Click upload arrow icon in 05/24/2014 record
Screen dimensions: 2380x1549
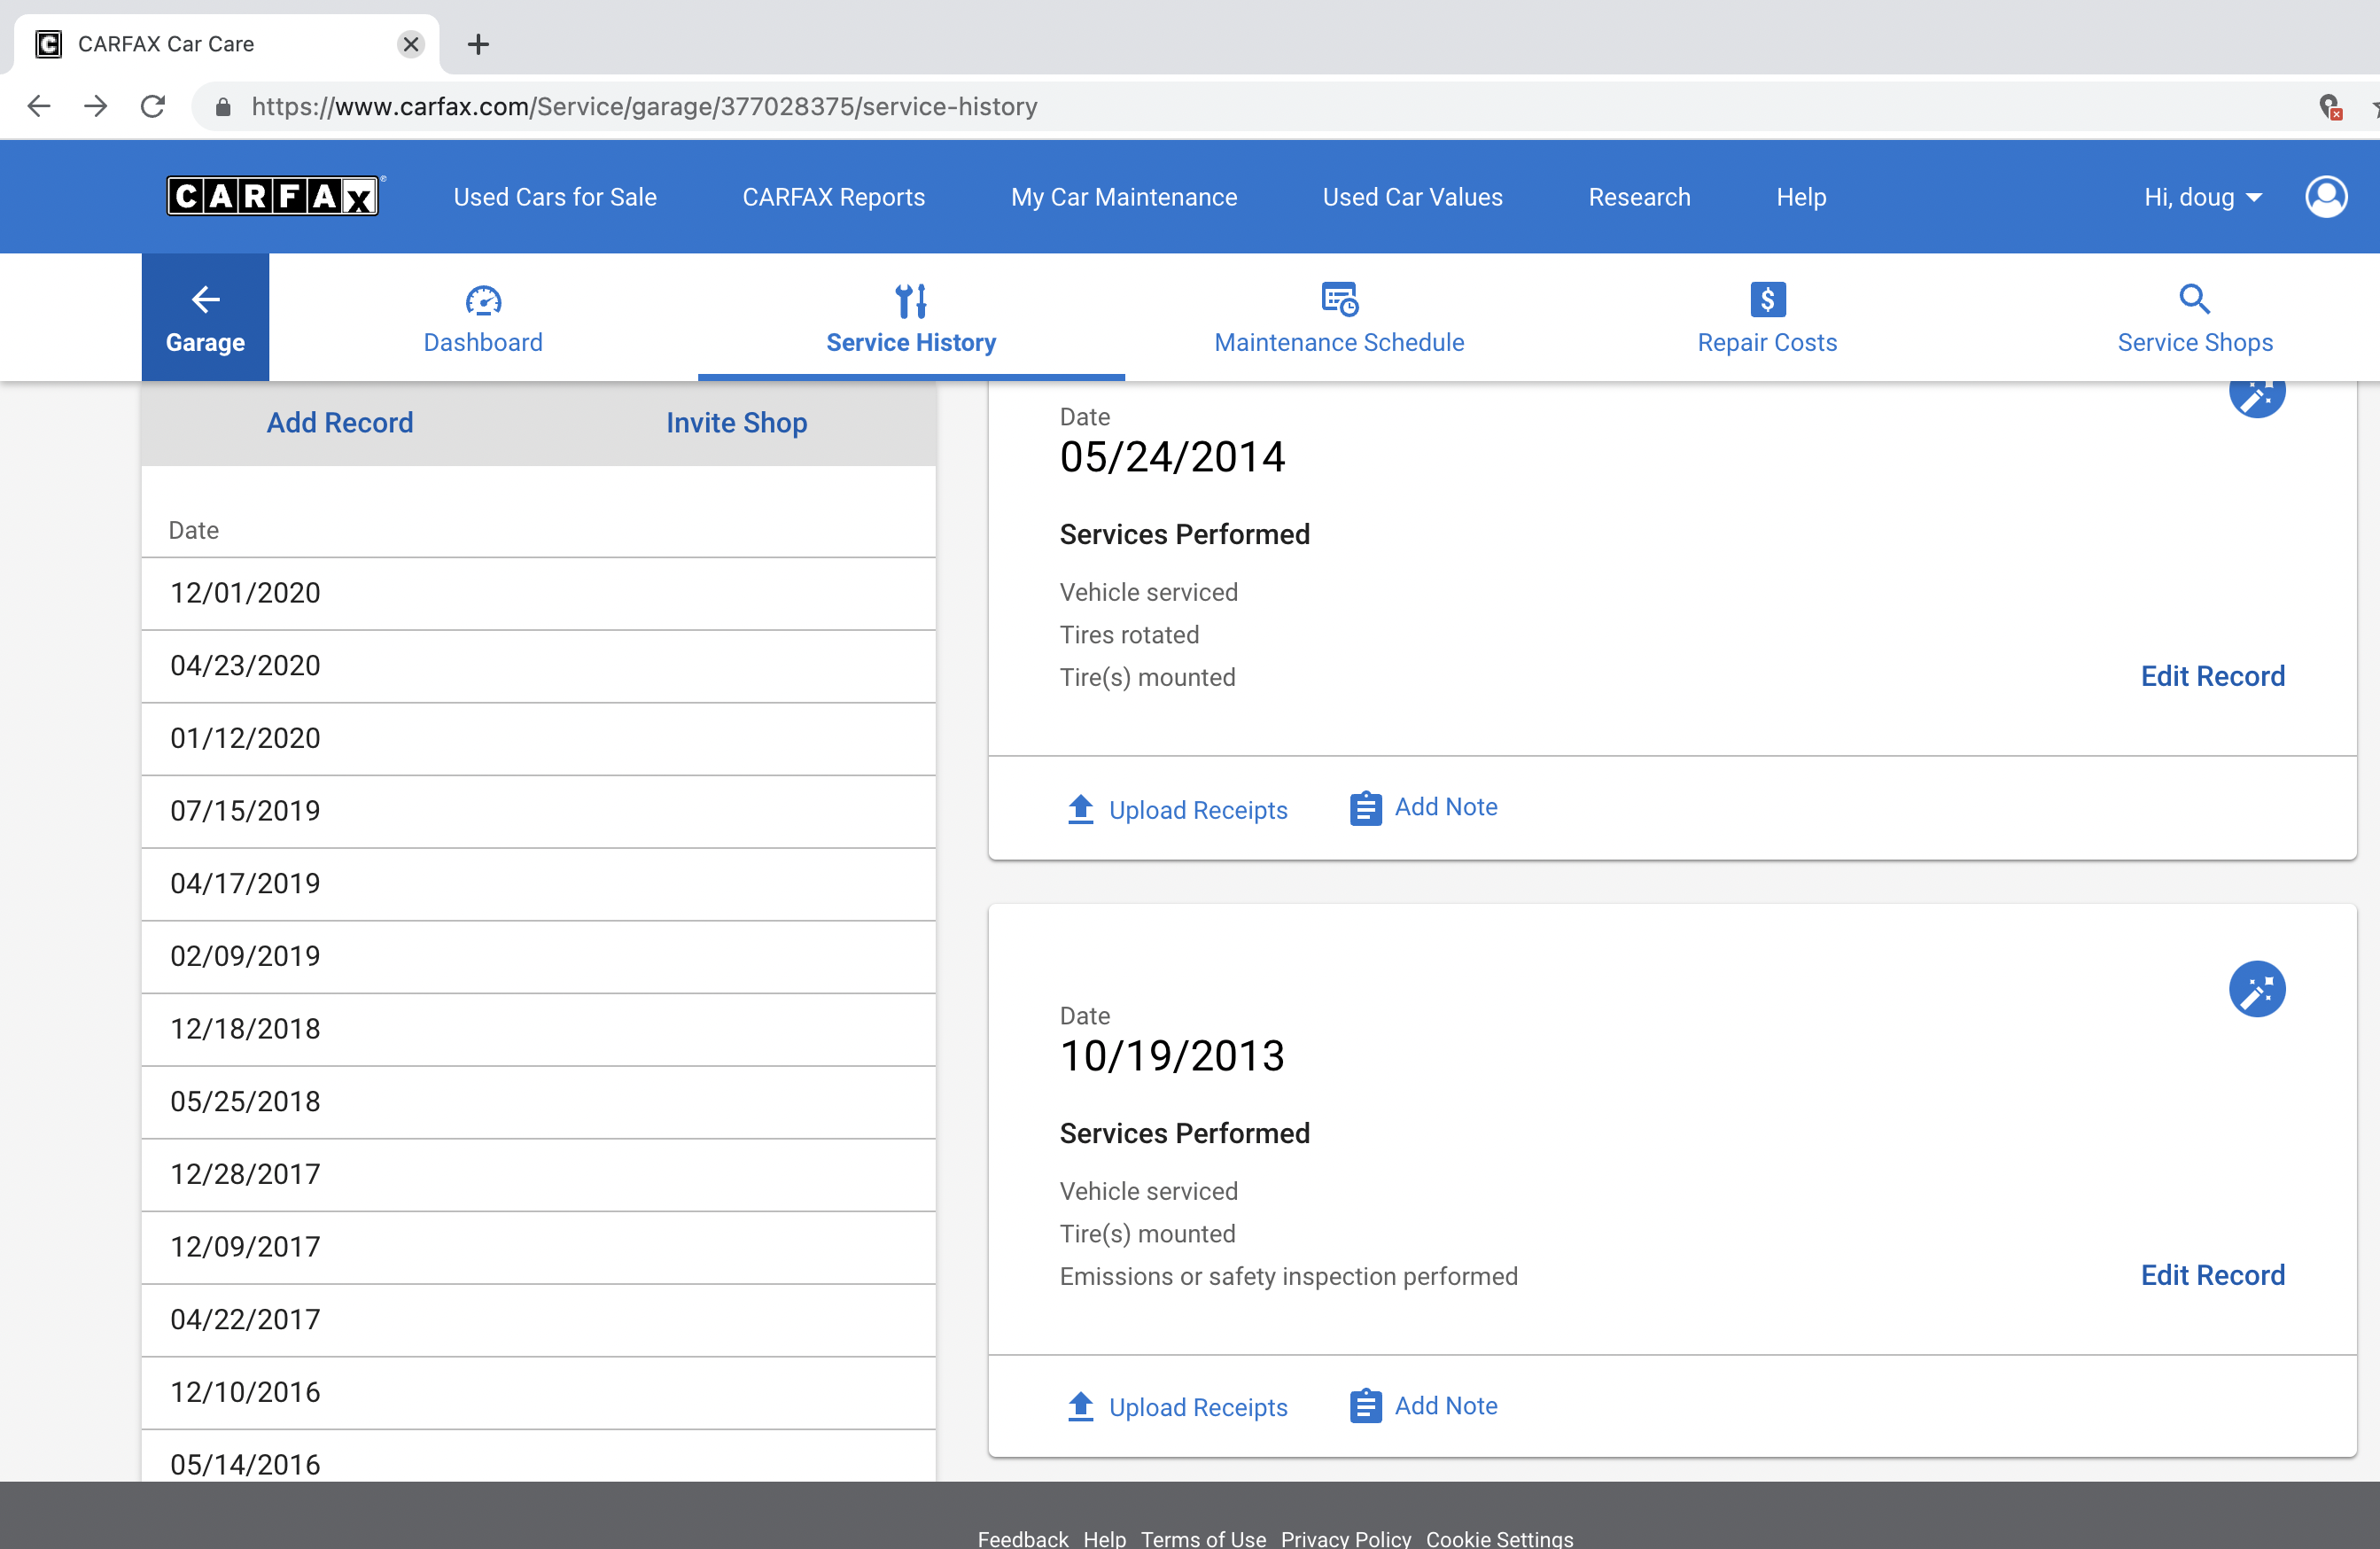click(1080, 809)
